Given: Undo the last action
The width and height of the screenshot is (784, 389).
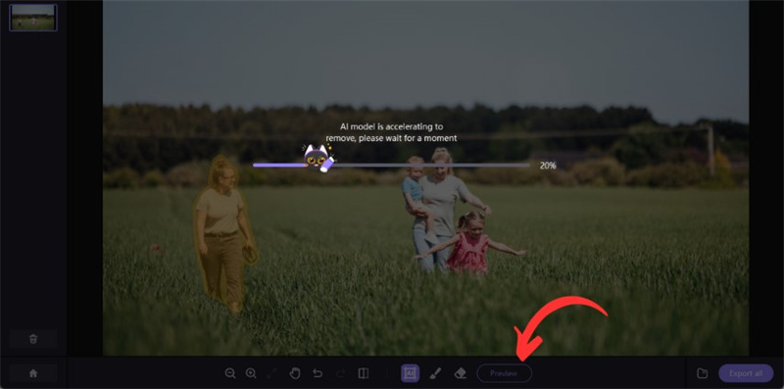Looking at the screenshot, I should [318, 373].
